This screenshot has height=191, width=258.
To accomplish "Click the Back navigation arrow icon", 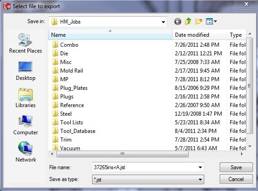I will point(178,21).
